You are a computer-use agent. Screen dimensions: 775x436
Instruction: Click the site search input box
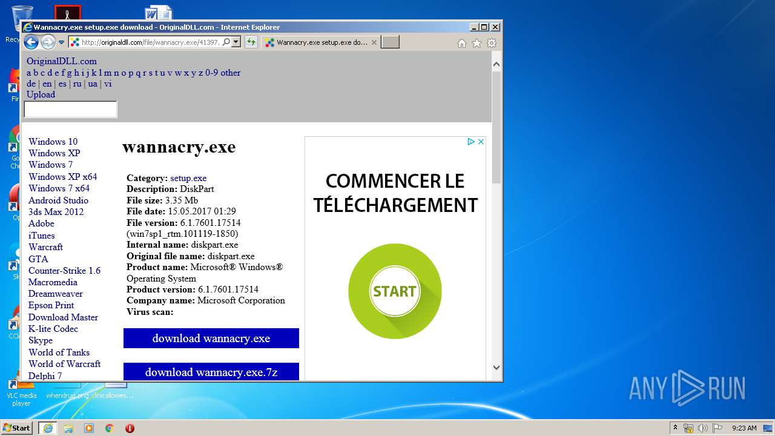70,110
